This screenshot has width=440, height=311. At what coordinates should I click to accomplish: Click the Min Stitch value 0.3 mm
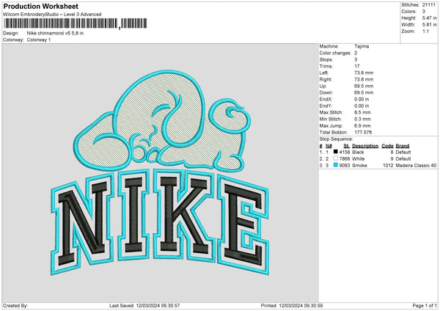pos(362,119)
